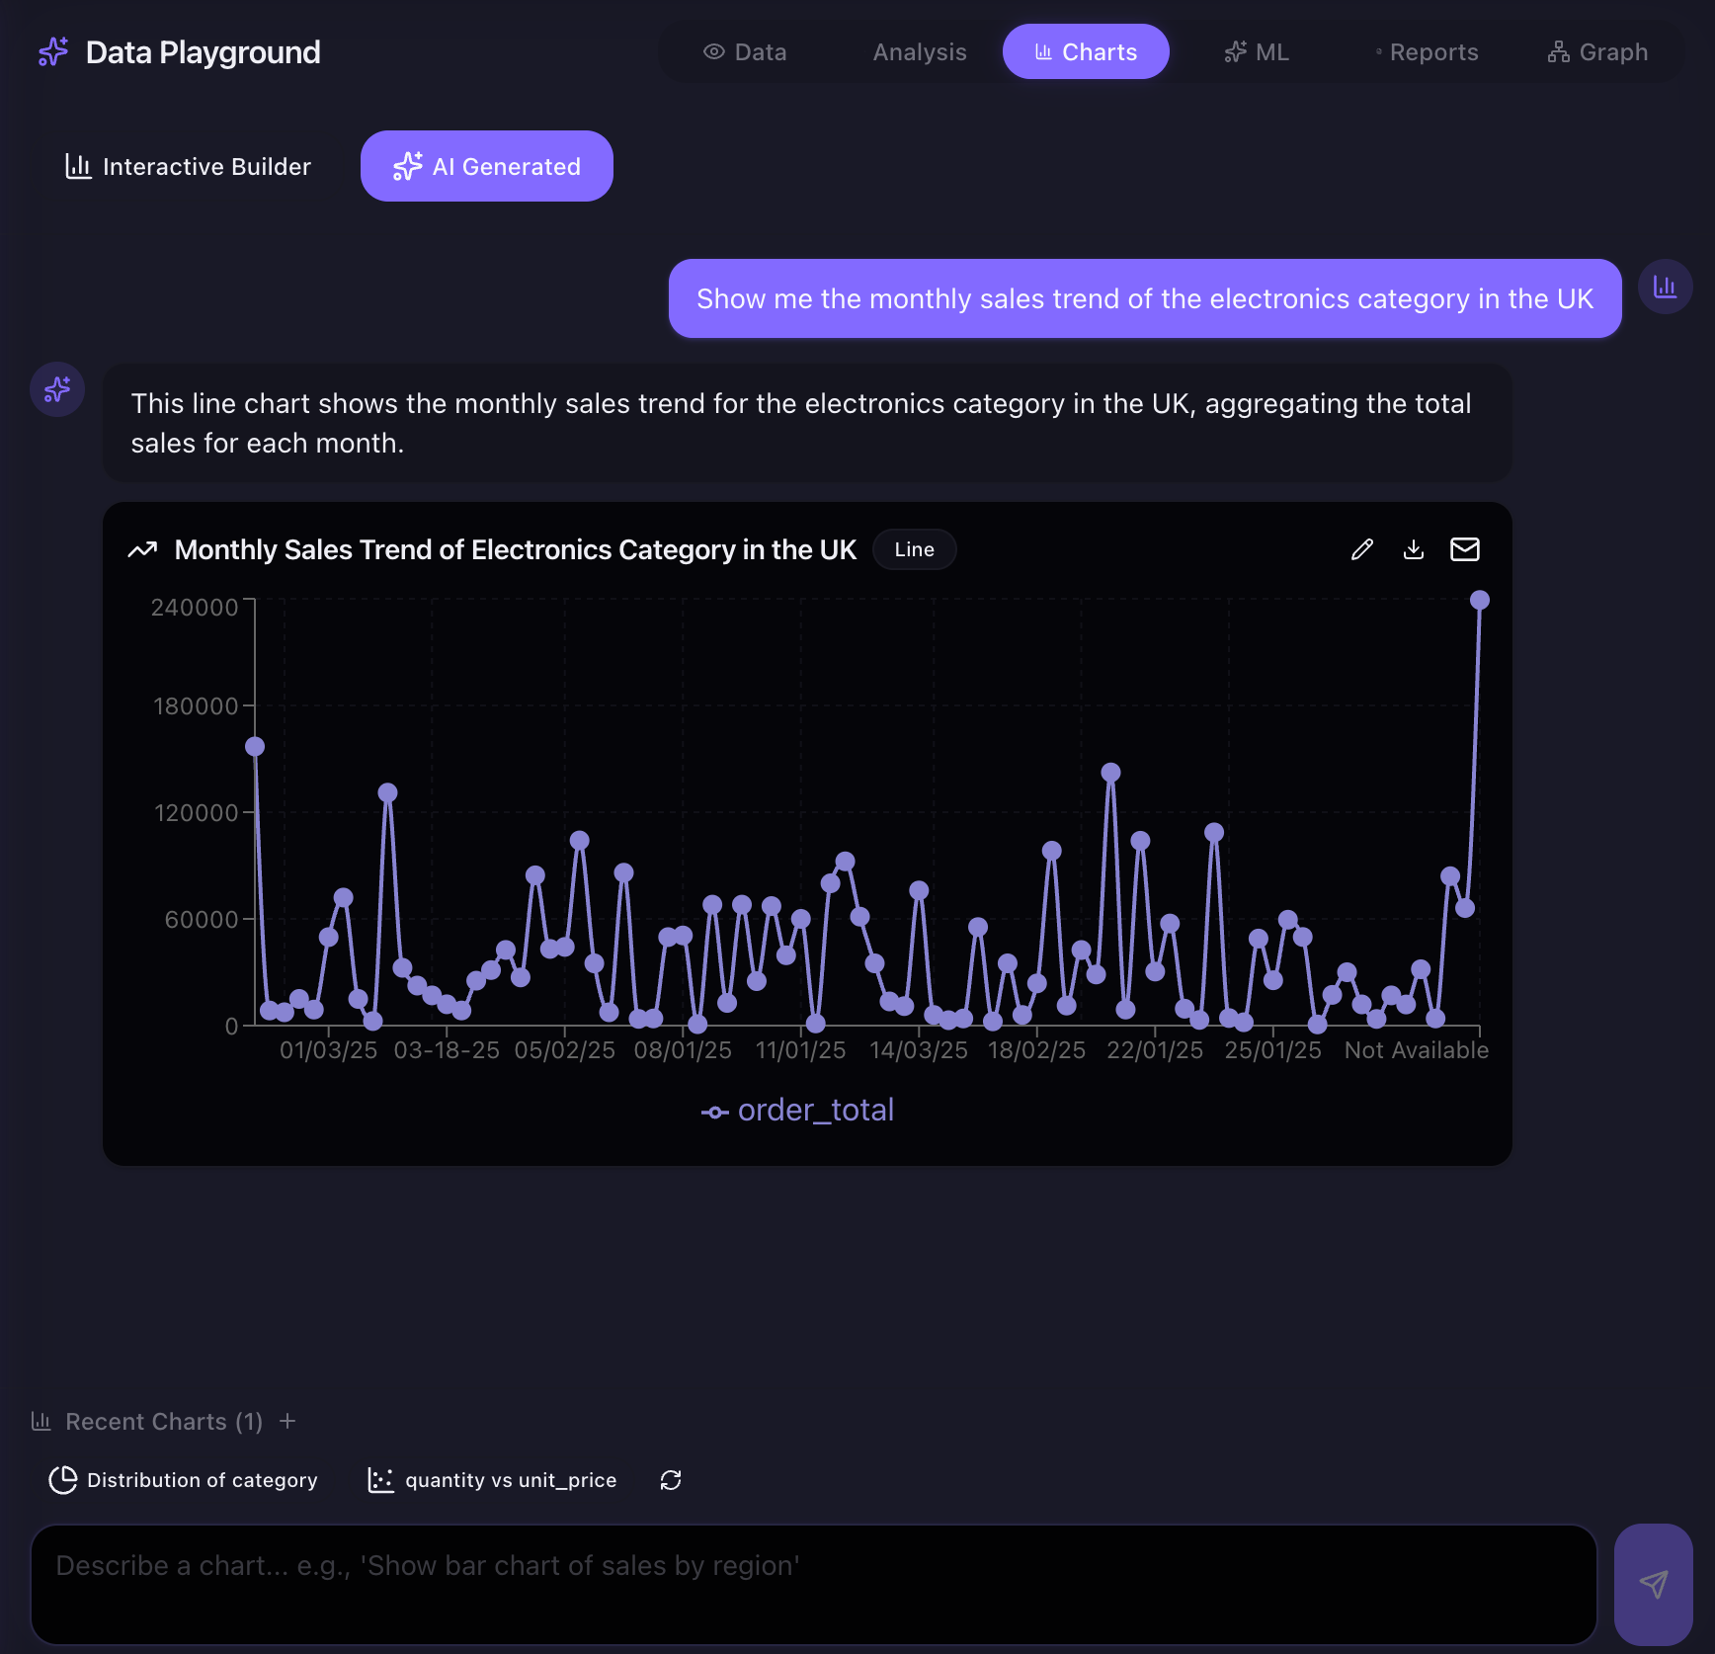Add a chart with the plus icon
The height and width of the screenshot is (1654, 1715).
click(287, 1421)
